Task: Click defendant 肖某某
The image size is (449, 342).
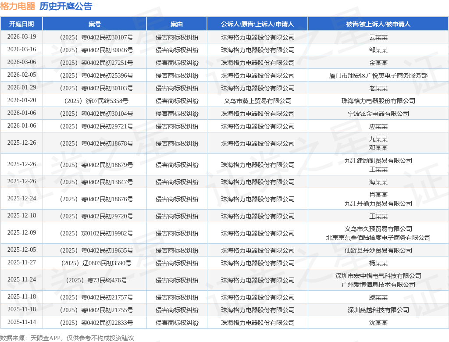Action: tap(378, 195)
